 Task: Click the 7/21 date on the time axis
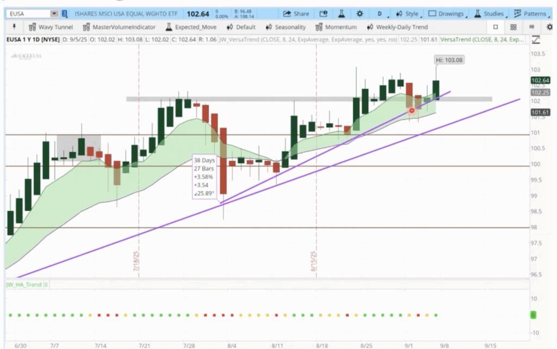[x=145, y=345]
